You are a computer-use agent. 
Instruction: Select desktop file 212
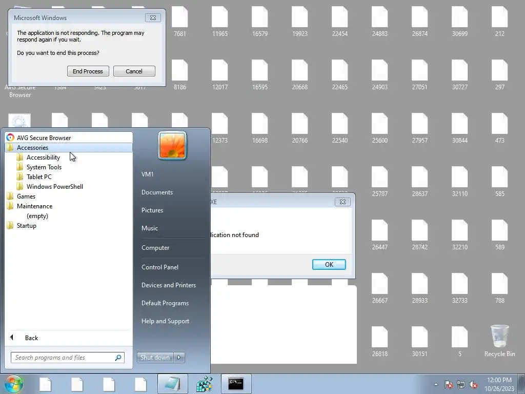[499, 22]
